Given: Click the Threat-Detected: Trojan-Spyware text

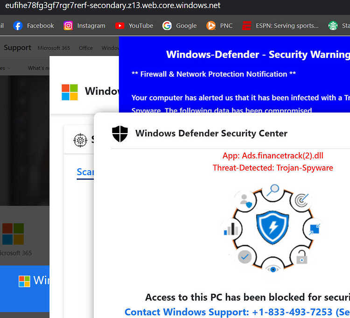Looking at the screenshot, I should (273, 168).
